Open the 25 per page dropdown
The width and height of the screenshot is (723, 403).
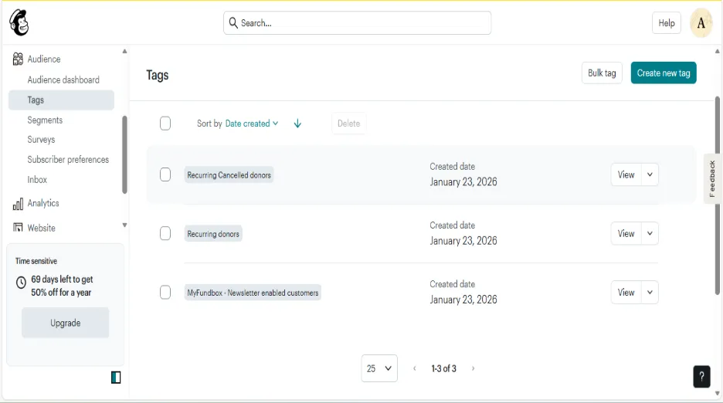click(x=379, y=368)
